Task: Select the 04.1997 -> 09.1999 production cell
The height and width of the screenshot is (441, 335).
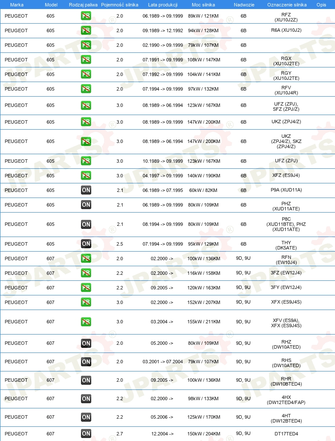Action: (x=163, y=176)
